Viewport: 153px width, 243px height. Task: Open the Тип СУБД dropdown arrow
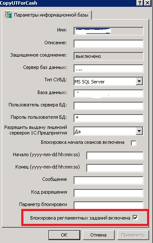(139, 81)
